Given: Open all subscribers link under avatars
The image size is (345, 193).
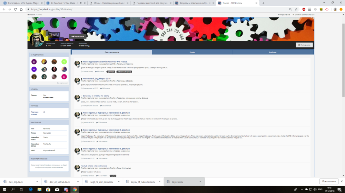Looking at the screenshot, I should 62,83.
